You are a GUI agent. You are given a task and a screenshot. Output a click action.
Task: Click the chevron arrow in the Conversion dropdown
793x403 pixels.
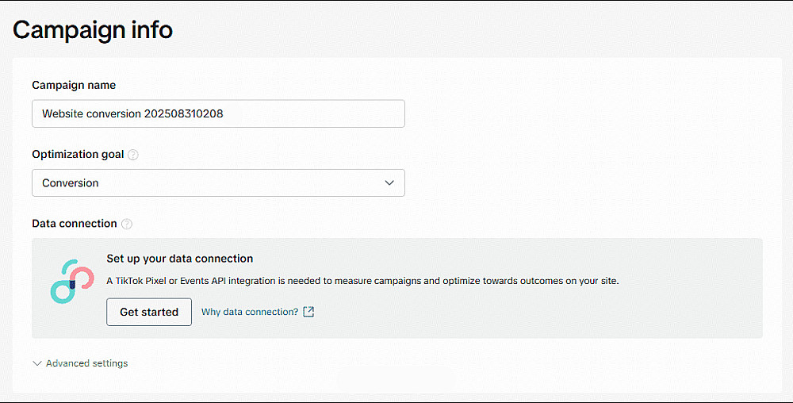click(x=389, y=182)
